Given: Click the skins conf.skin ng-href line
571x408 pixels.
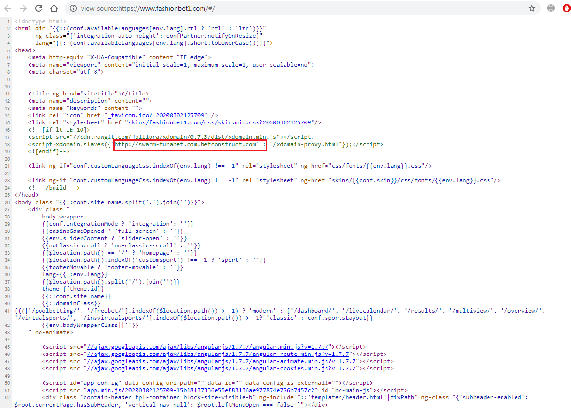Looking at the screenshot, I should 264,180.
